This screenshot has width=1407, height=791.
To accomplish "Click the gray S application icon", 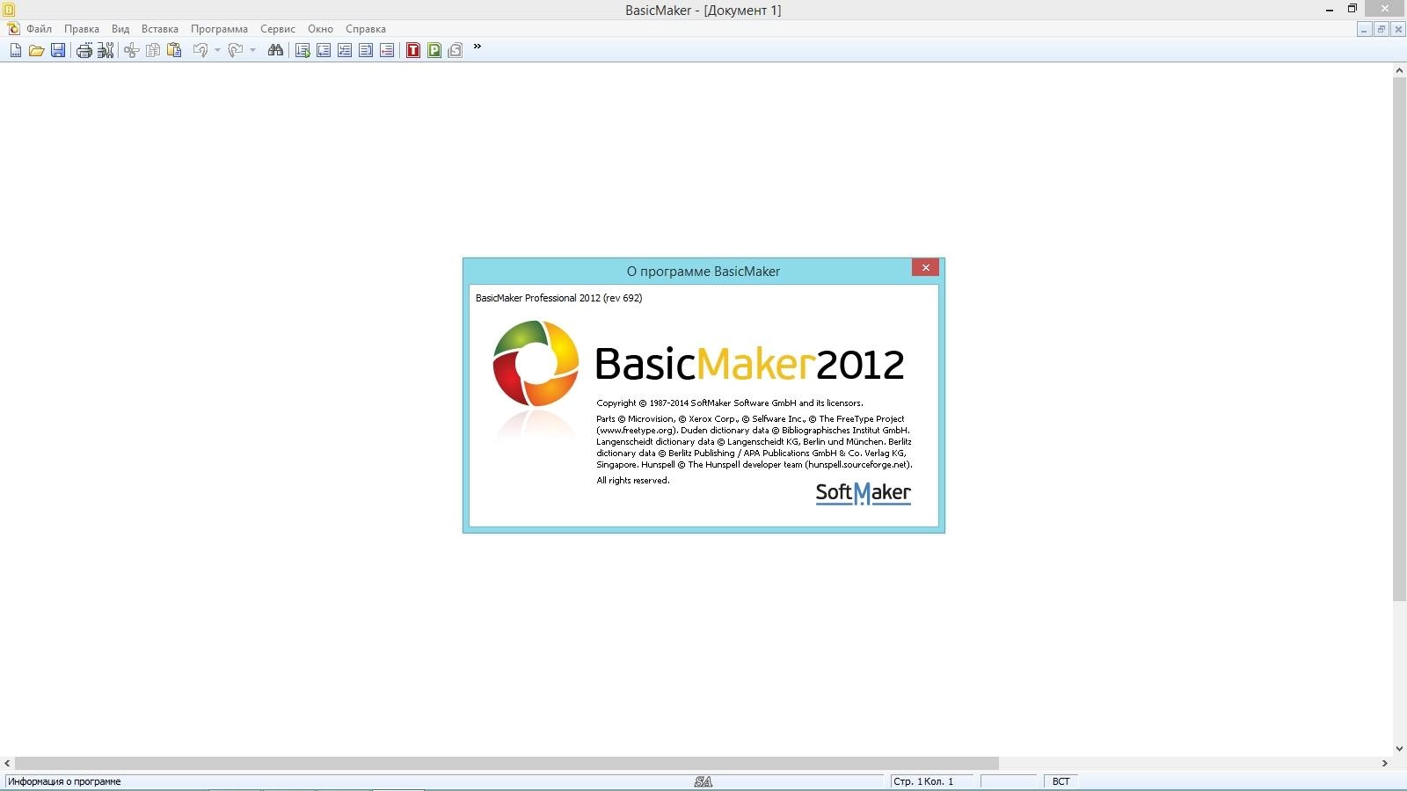I will coord(456,50).
